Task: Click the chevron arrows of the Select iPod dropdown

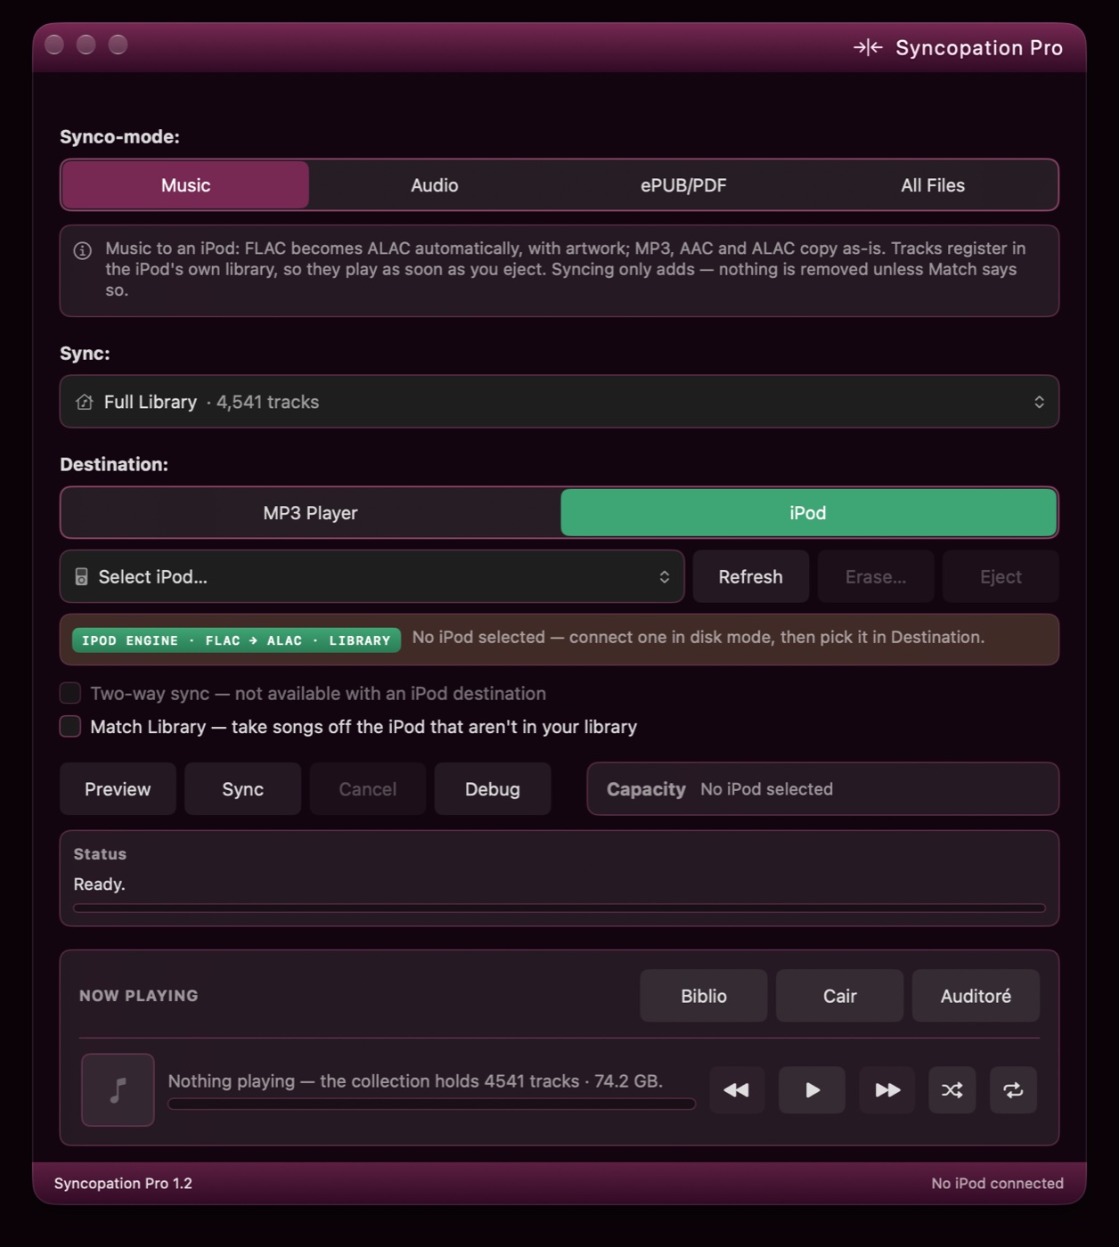Action: (665, 577)
